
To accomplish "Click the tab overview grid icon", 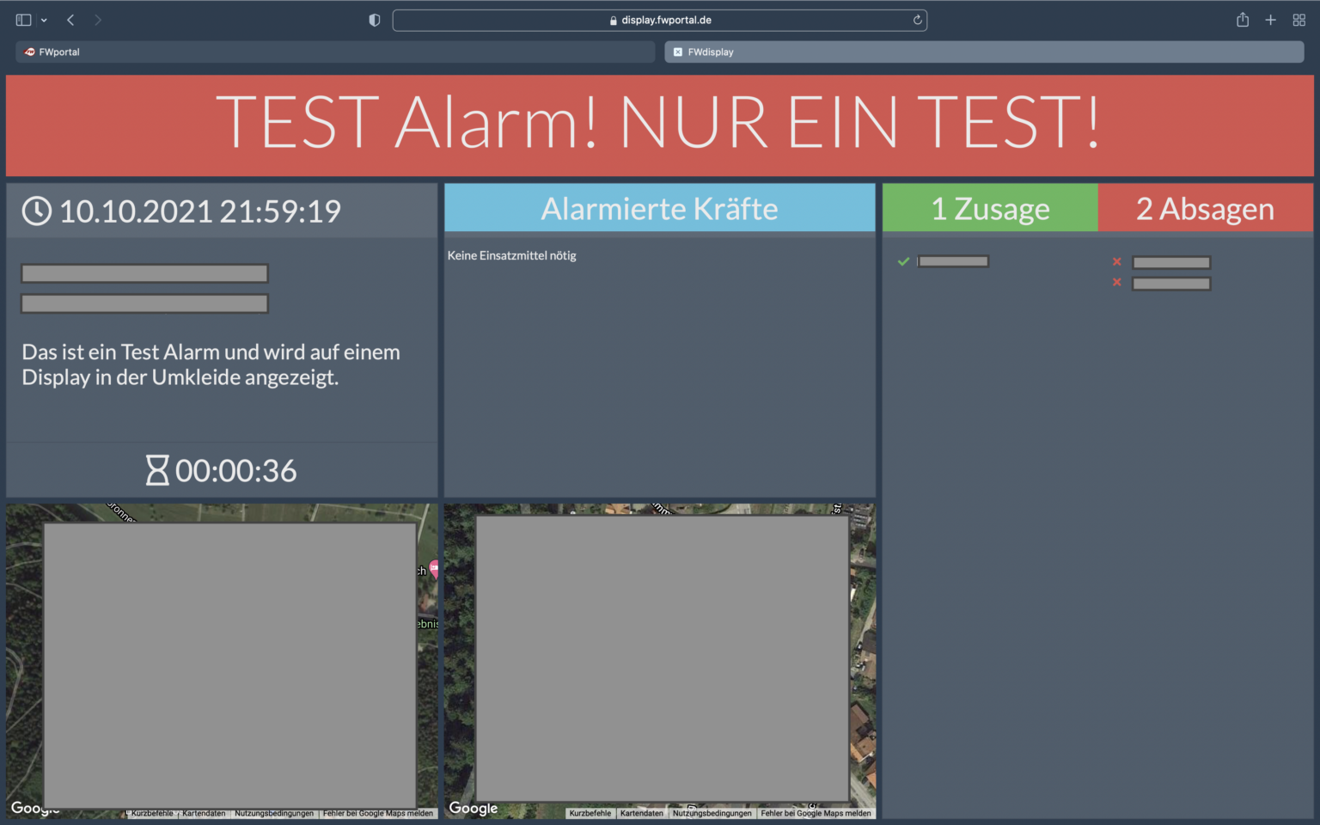I will (x=1299, y=19).
